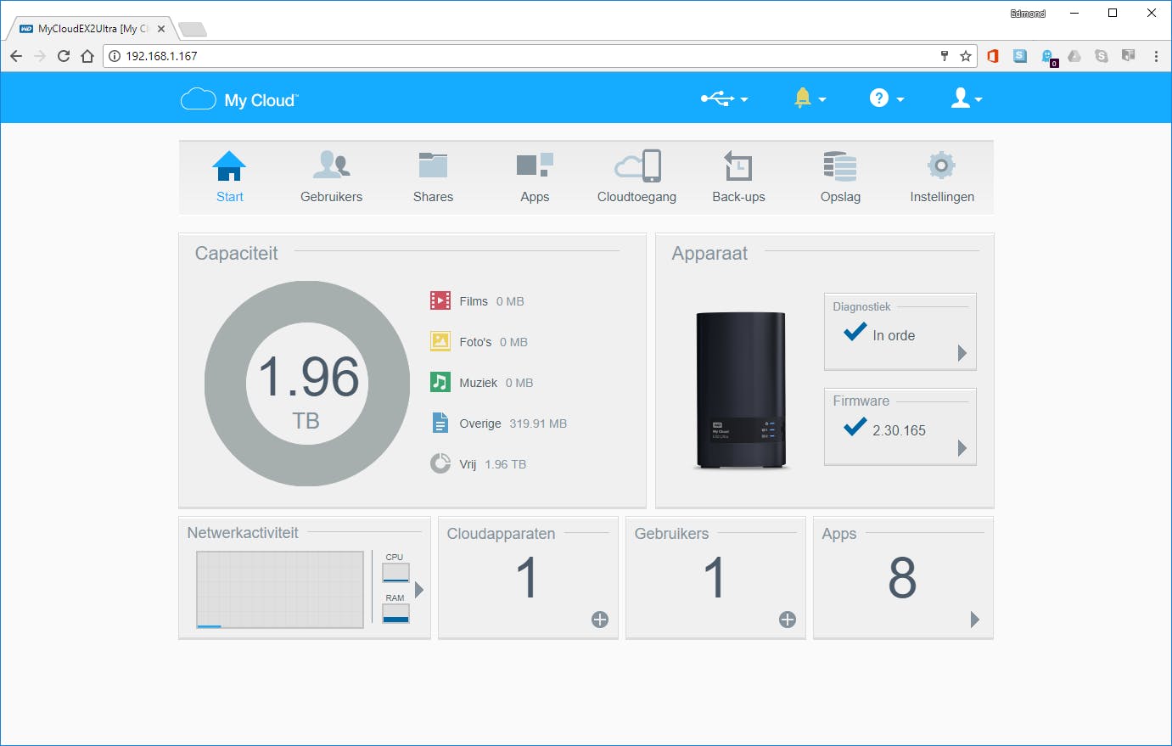Click the Films category icon

(440, 300)
